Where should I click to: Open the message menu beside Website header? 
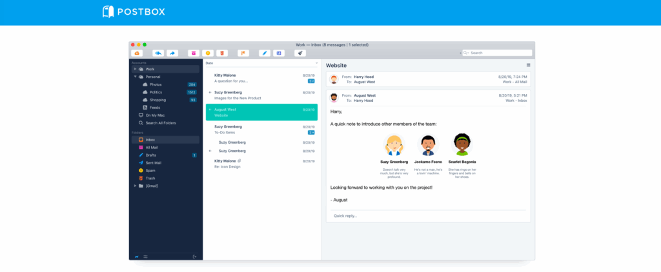tap(528, 65)
